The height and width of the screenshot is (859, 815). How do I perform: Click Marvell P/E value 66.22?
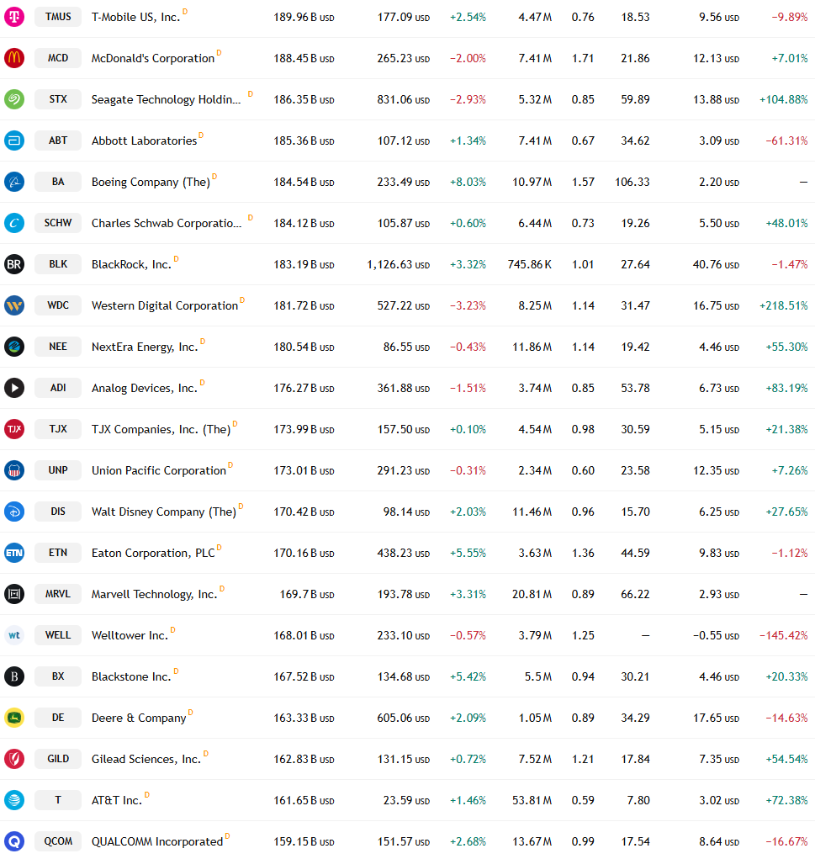click(x=635, y=594)
